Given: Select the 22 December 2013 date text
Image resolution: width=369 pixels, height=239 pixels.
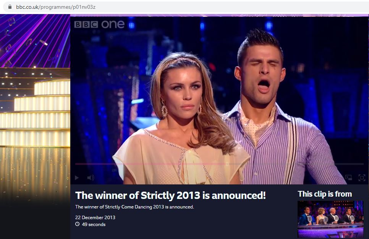Looking at the screenshot, I should coord(95,217).
